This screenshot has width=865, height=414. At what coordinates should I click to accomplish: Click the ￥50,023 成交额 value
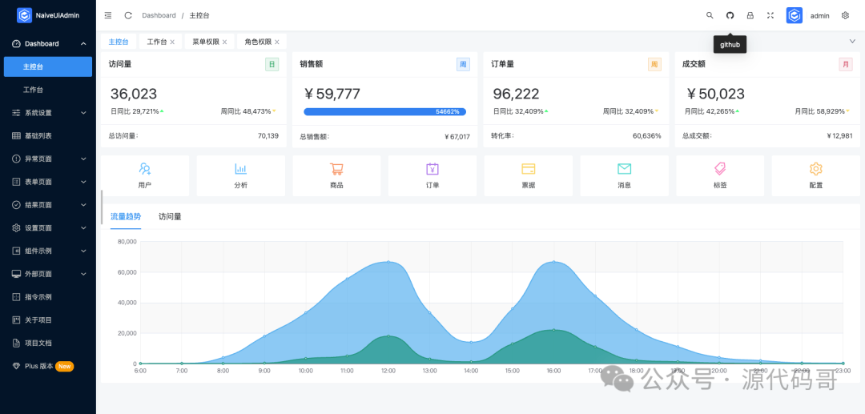pyautogui.click(x=715, y=94)
